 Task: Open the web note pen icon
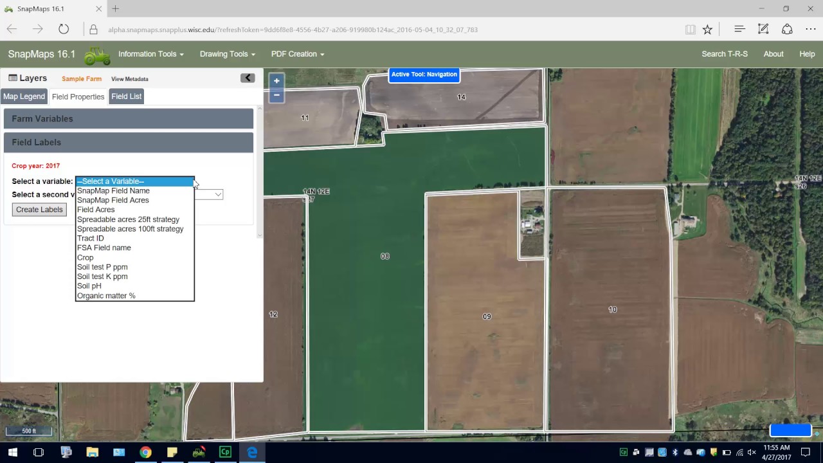click(x=763, y=29)
